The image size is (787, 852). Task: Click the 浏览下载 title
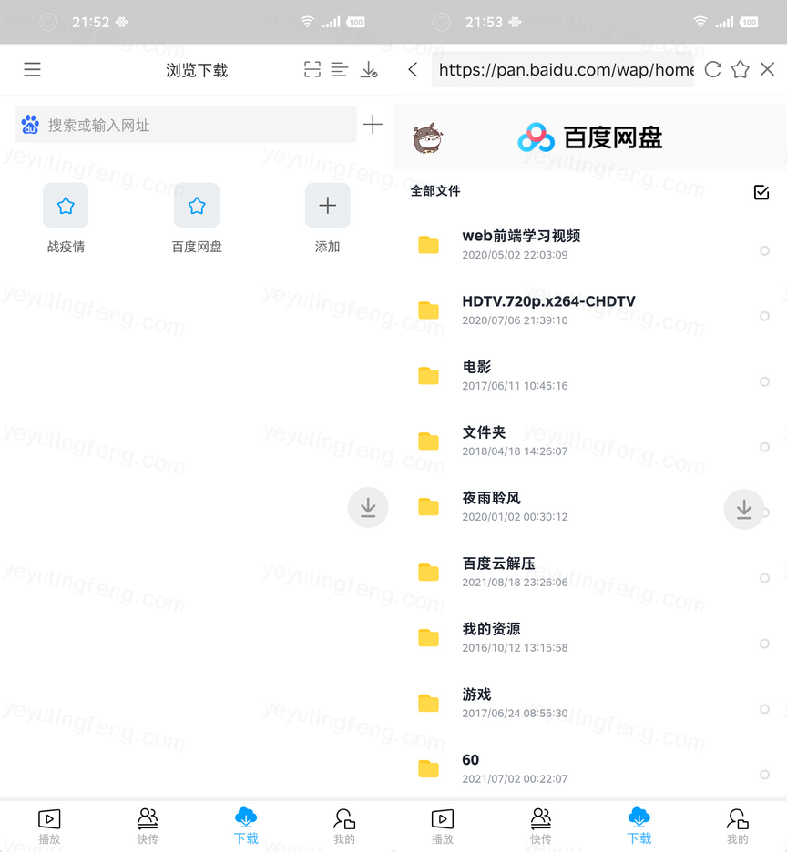197,70
